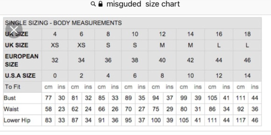Close the image with the X button
The image size is (271, 135).
coord(14,30)
